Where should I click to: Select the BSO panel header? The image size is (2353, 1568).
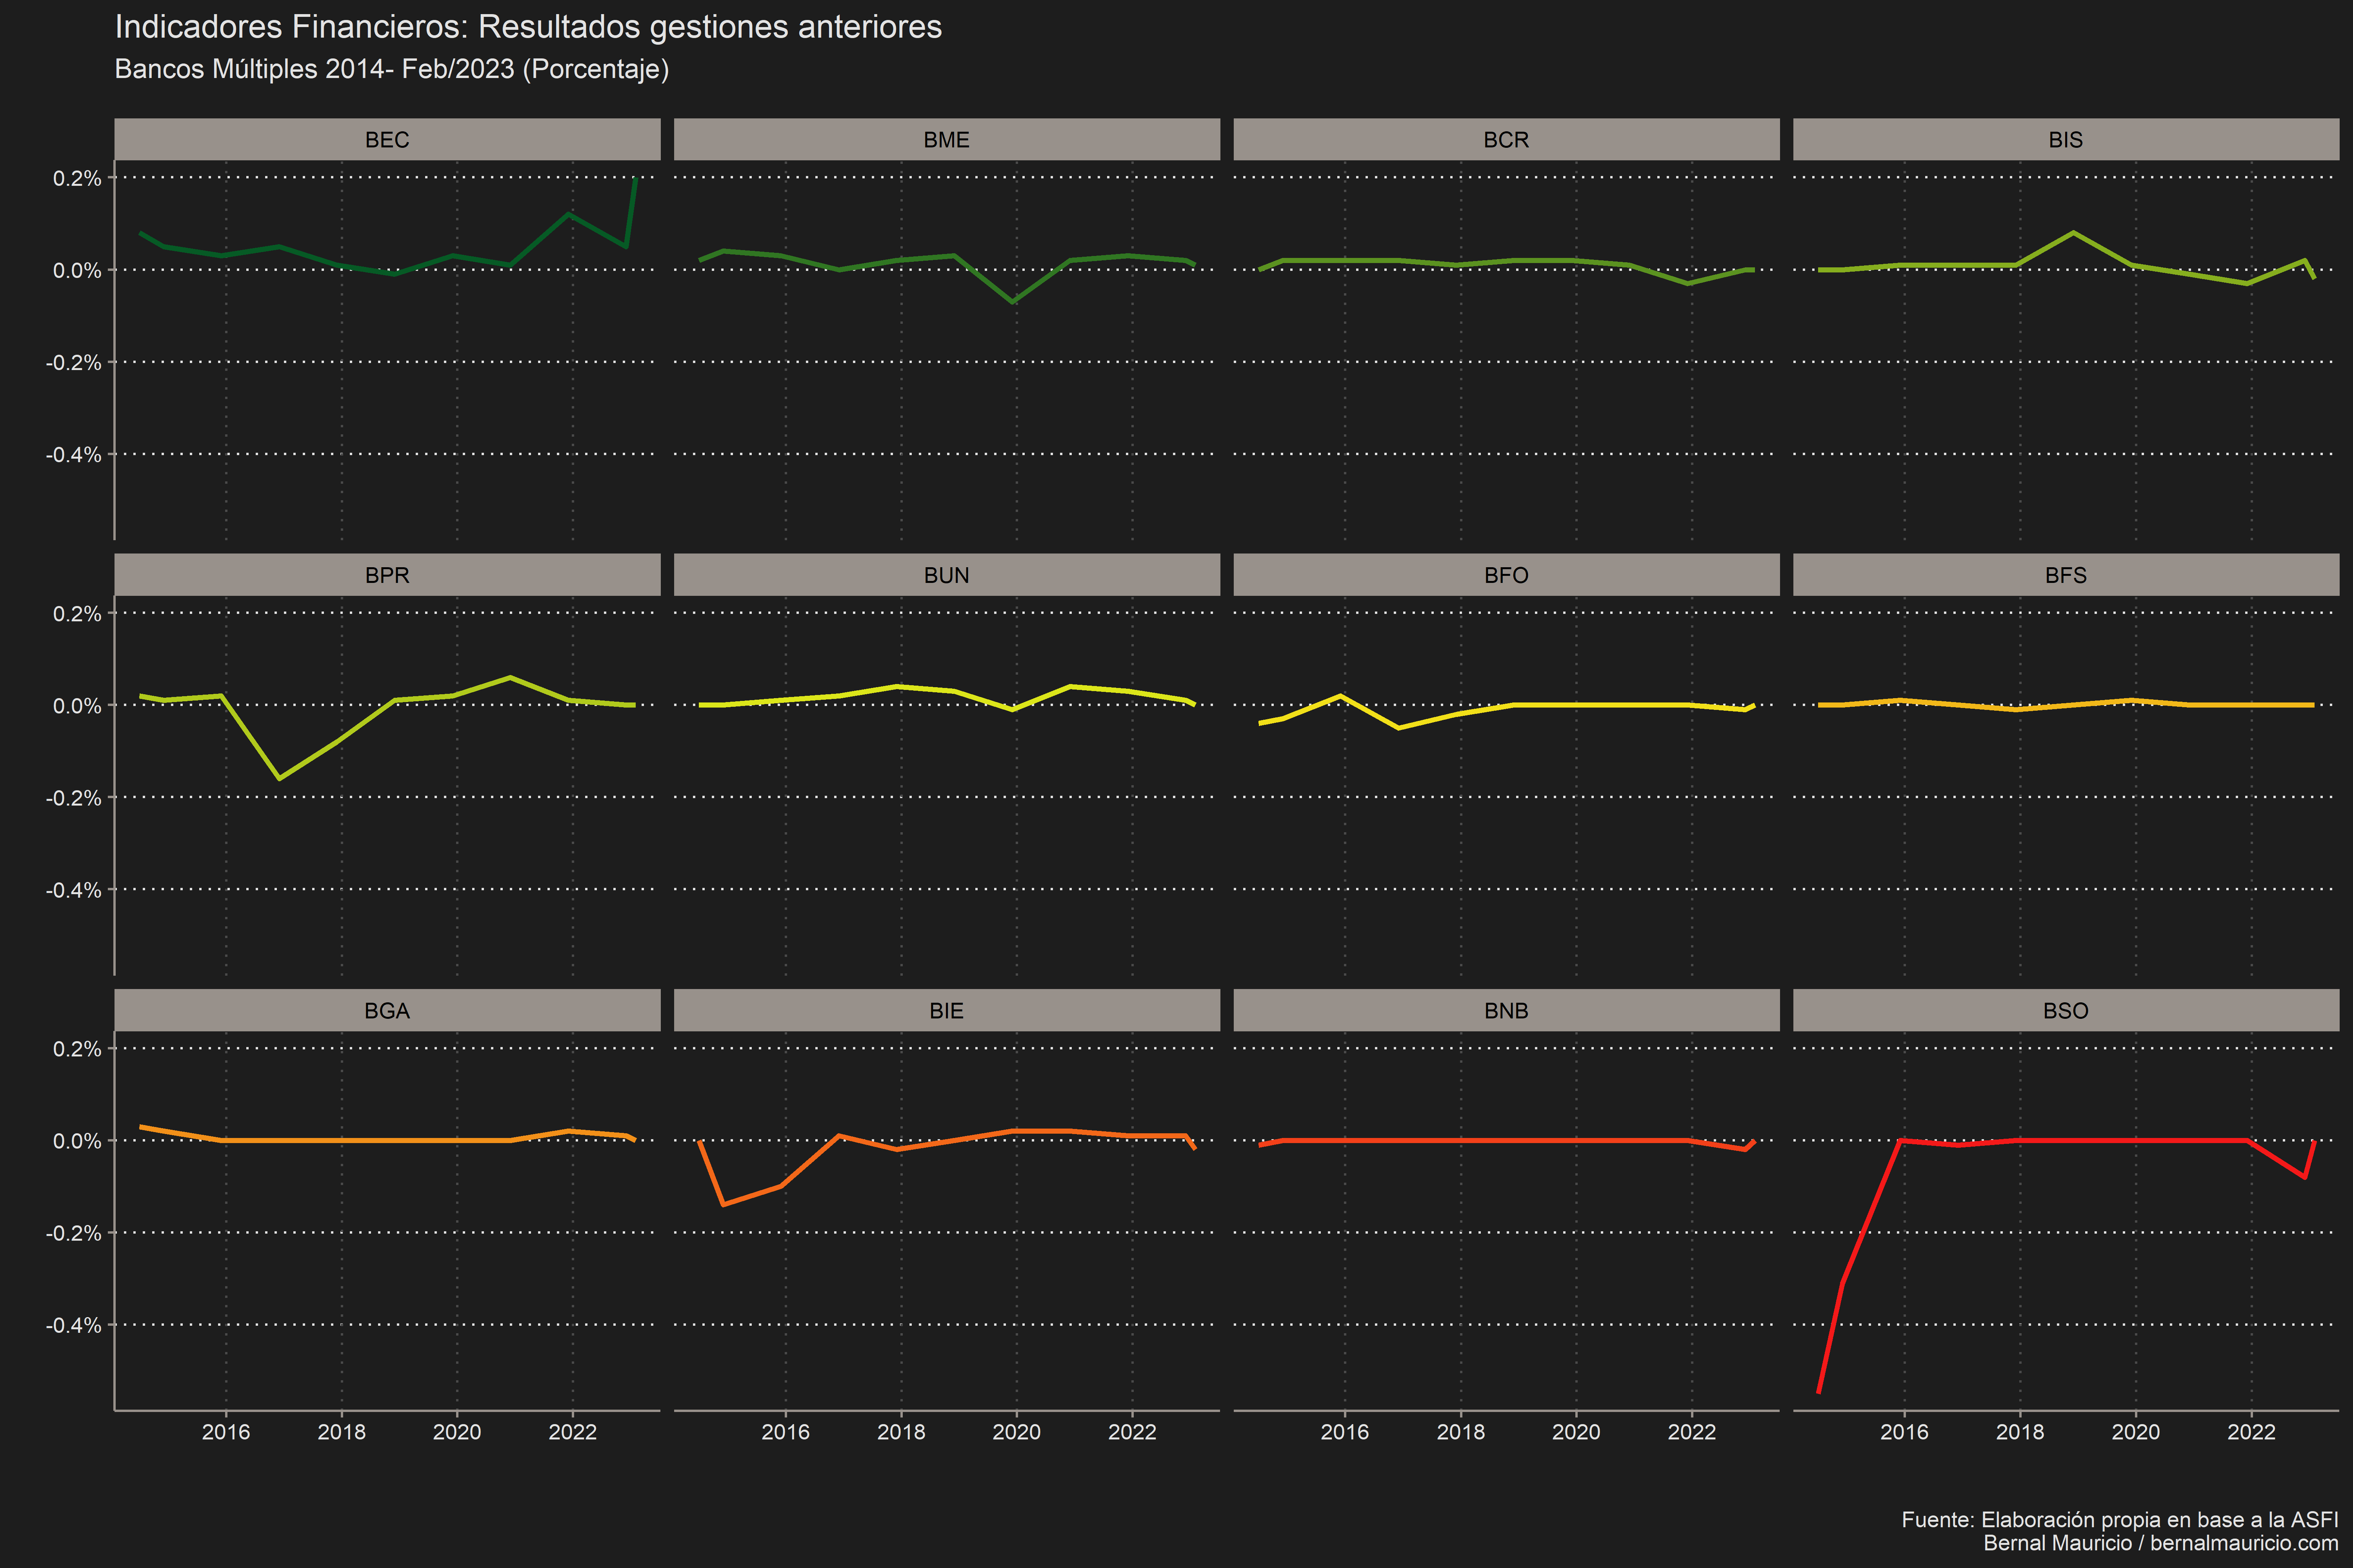(x=2066, y=1010)
